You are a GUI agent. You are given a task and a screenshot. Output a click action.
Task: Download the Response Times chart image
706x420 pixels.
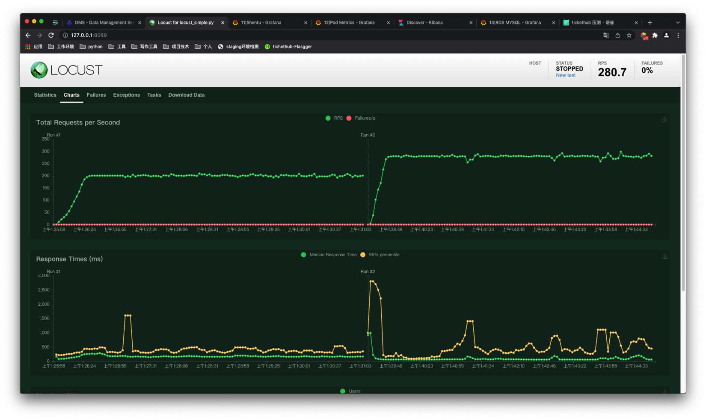(664, 256)
